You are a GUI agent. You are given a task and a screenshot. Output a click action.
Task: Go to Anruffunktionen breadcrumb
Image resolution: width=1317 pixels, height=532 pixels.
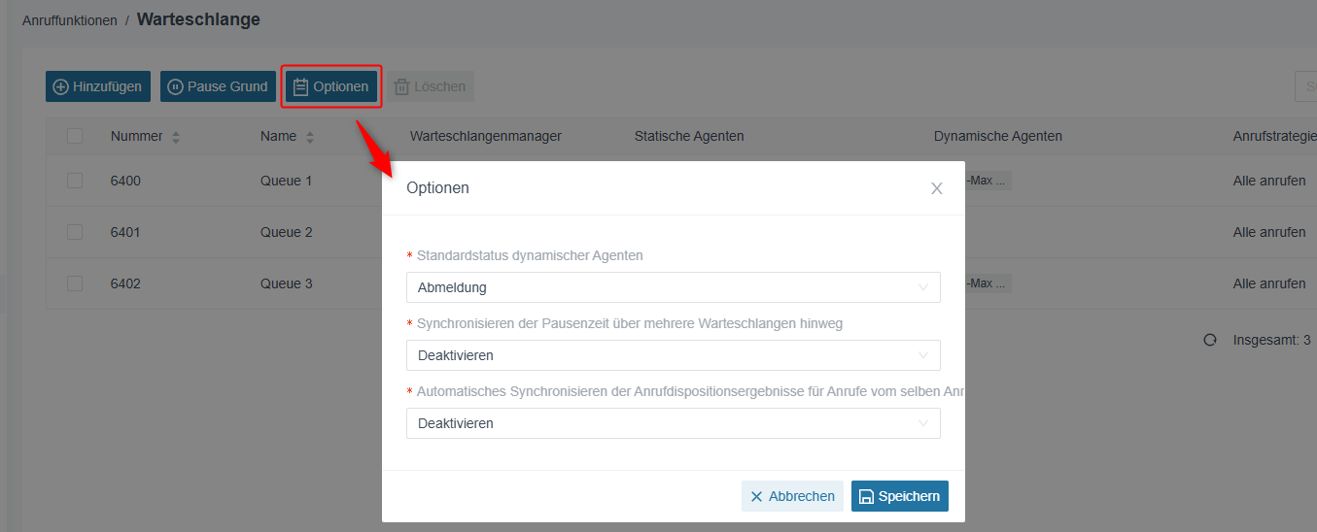point(70,20)
